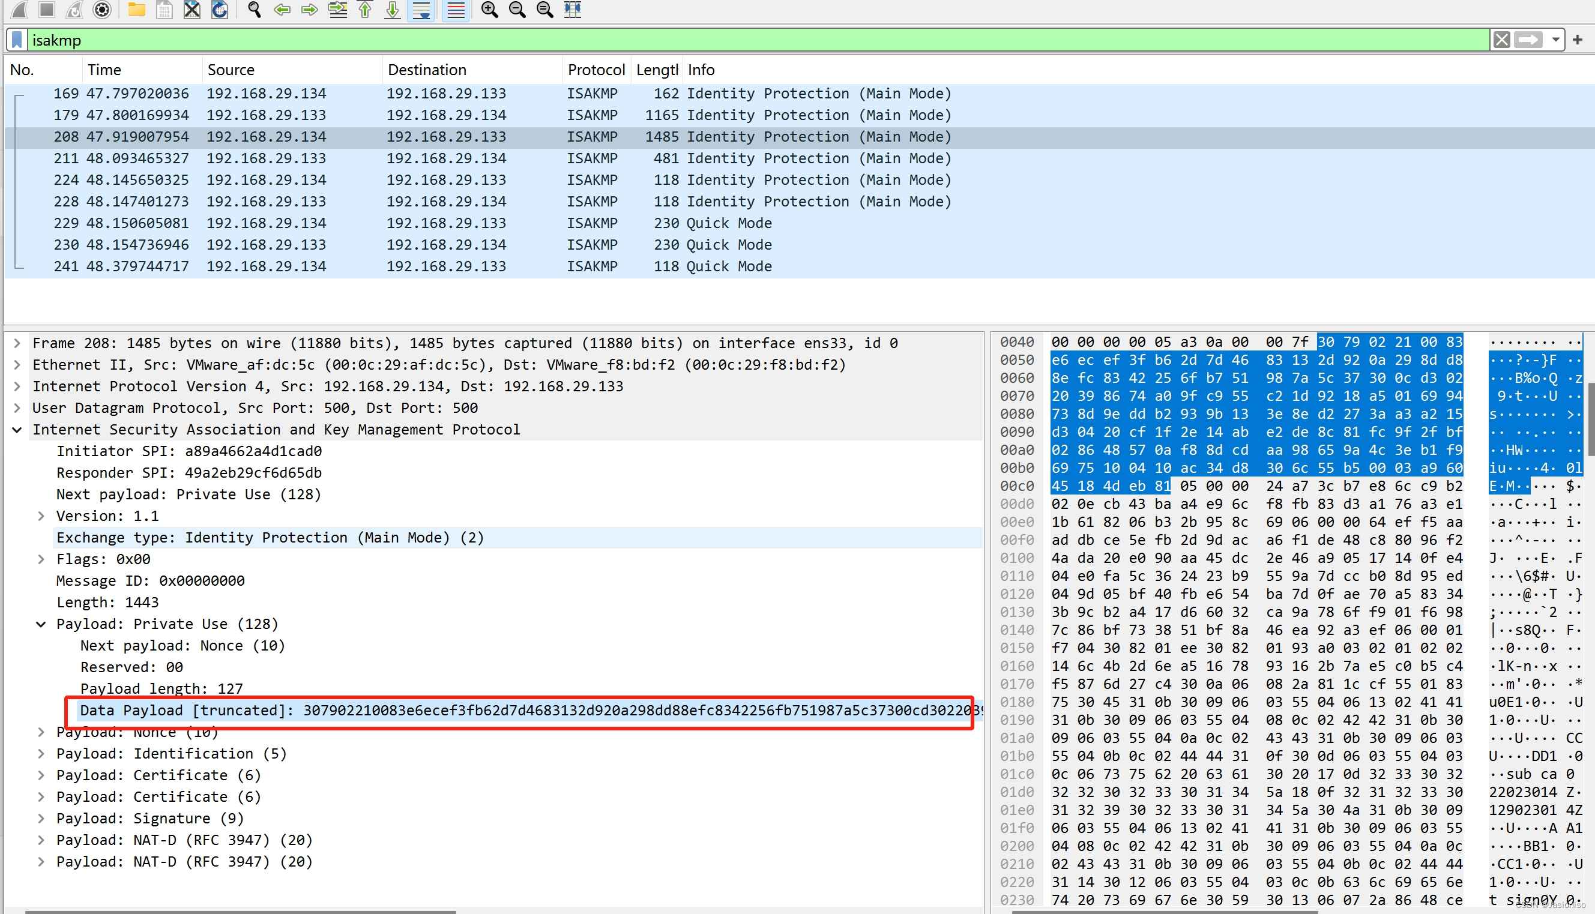Click the Destination column header

click(x=427, y=70)
